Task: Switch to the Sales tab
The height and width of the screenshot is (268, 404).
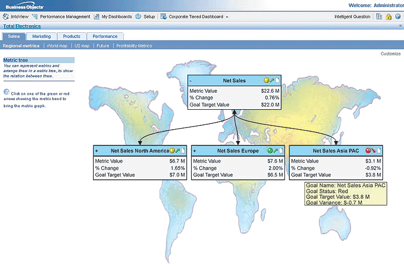Action: (14, 36)
